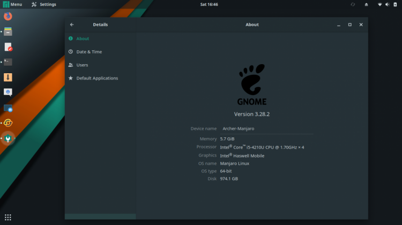The width and height of the screenshot is (402, 225).
Task: Click the volume speaker icon
Action: (388, 4)
